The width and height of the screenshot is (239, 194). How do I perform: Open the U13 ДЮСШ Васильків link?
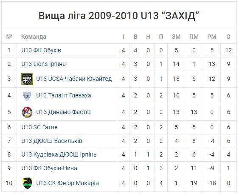click(x=52, y=141)
